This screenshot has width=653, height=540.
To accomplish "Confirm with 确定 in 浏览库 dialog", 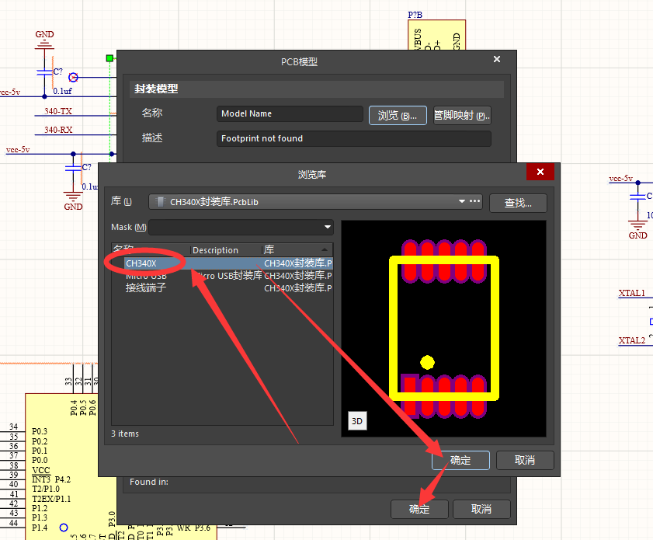I will [x=460, y=461].
